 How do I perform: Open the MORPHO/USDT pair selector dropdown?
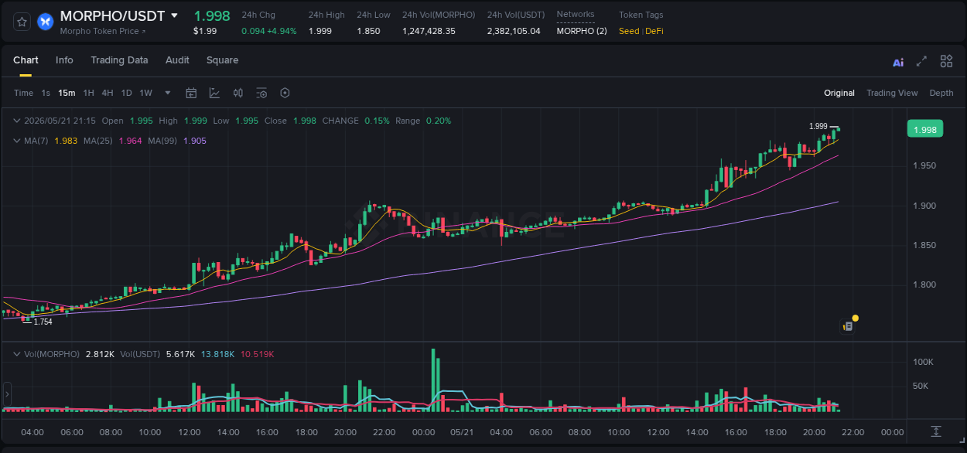(x=174, y=15)
